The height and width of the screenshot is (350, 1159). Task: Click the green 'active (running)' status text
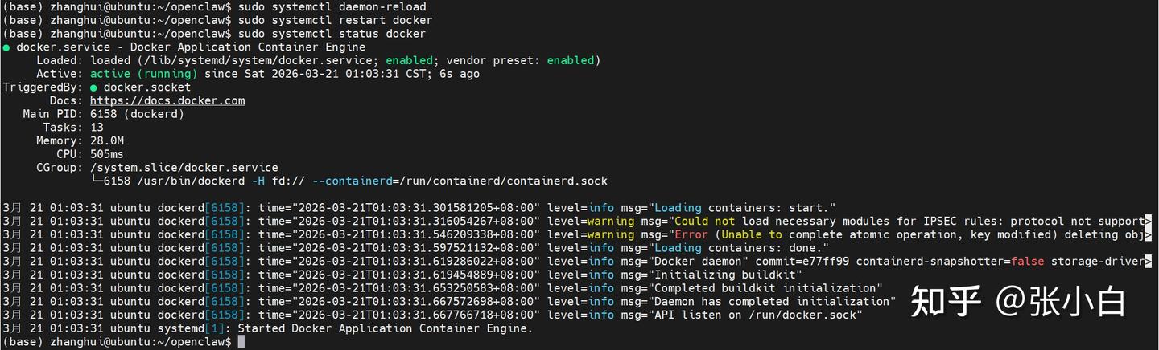[x=144, y=74]
